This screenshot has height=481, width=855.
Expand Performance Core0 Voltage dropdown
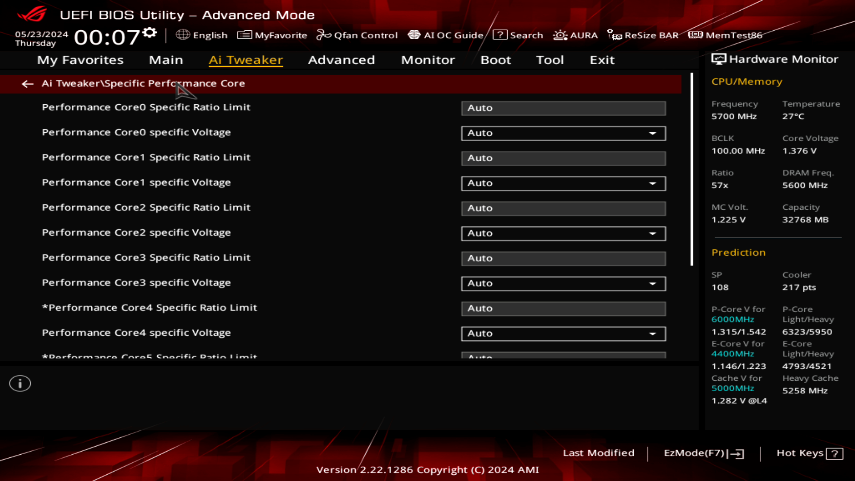[x=653, y=133]
